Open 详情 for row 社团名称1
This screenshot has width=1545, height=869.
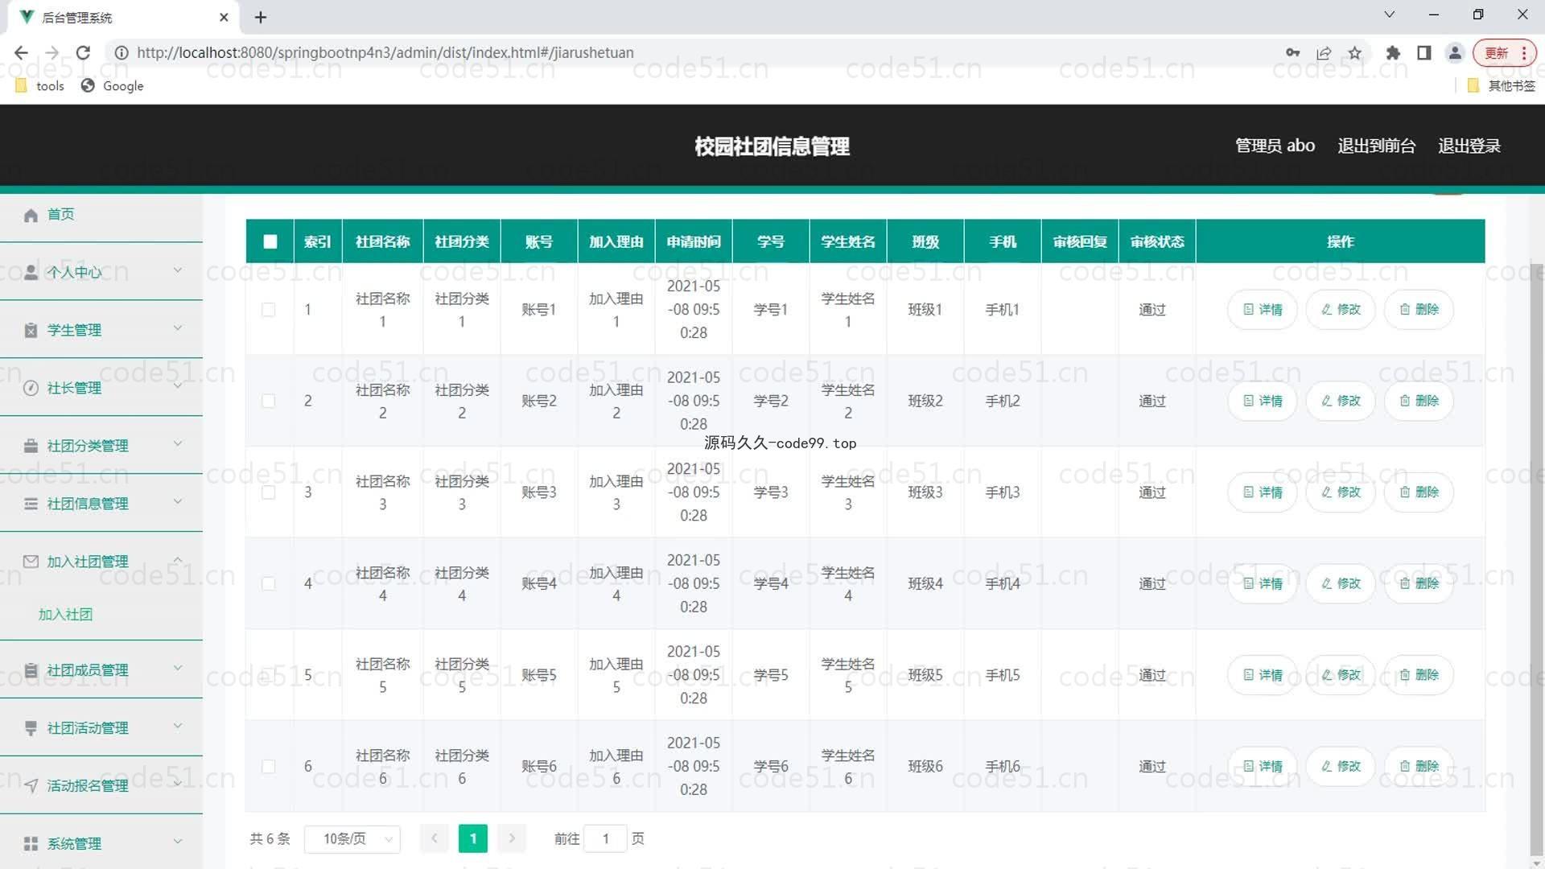pos(1263,310)
